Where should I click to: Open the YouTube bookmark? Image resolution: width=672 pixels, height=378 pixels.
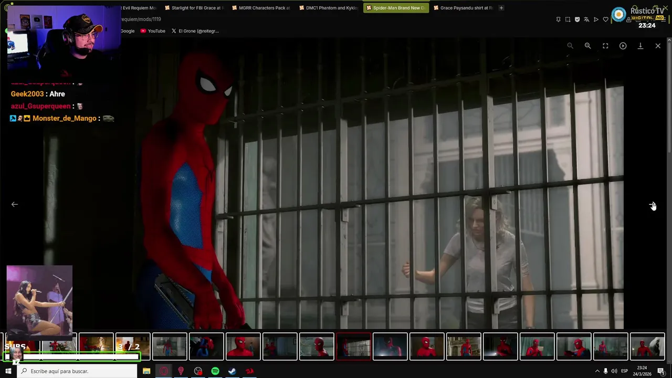pos(153,31)
